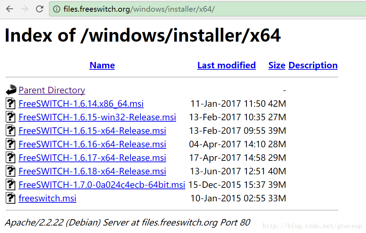Image resolution: width=366 pixels, height=233 pixels.
Task: Click the date 04-Apr-2017 14:10
Action: 227,144
